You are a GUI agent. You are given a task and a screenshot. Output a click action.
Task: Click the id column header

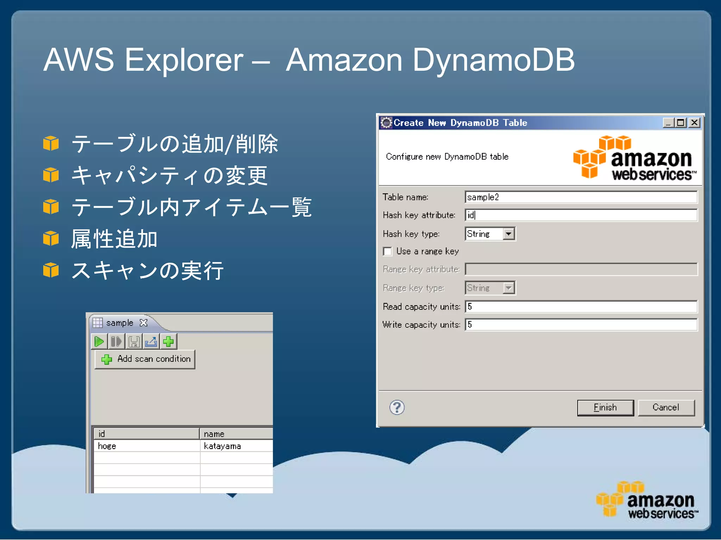click(147, 433)
